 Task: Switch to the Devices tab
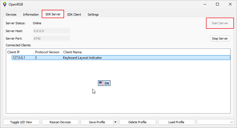click(11, 15)
